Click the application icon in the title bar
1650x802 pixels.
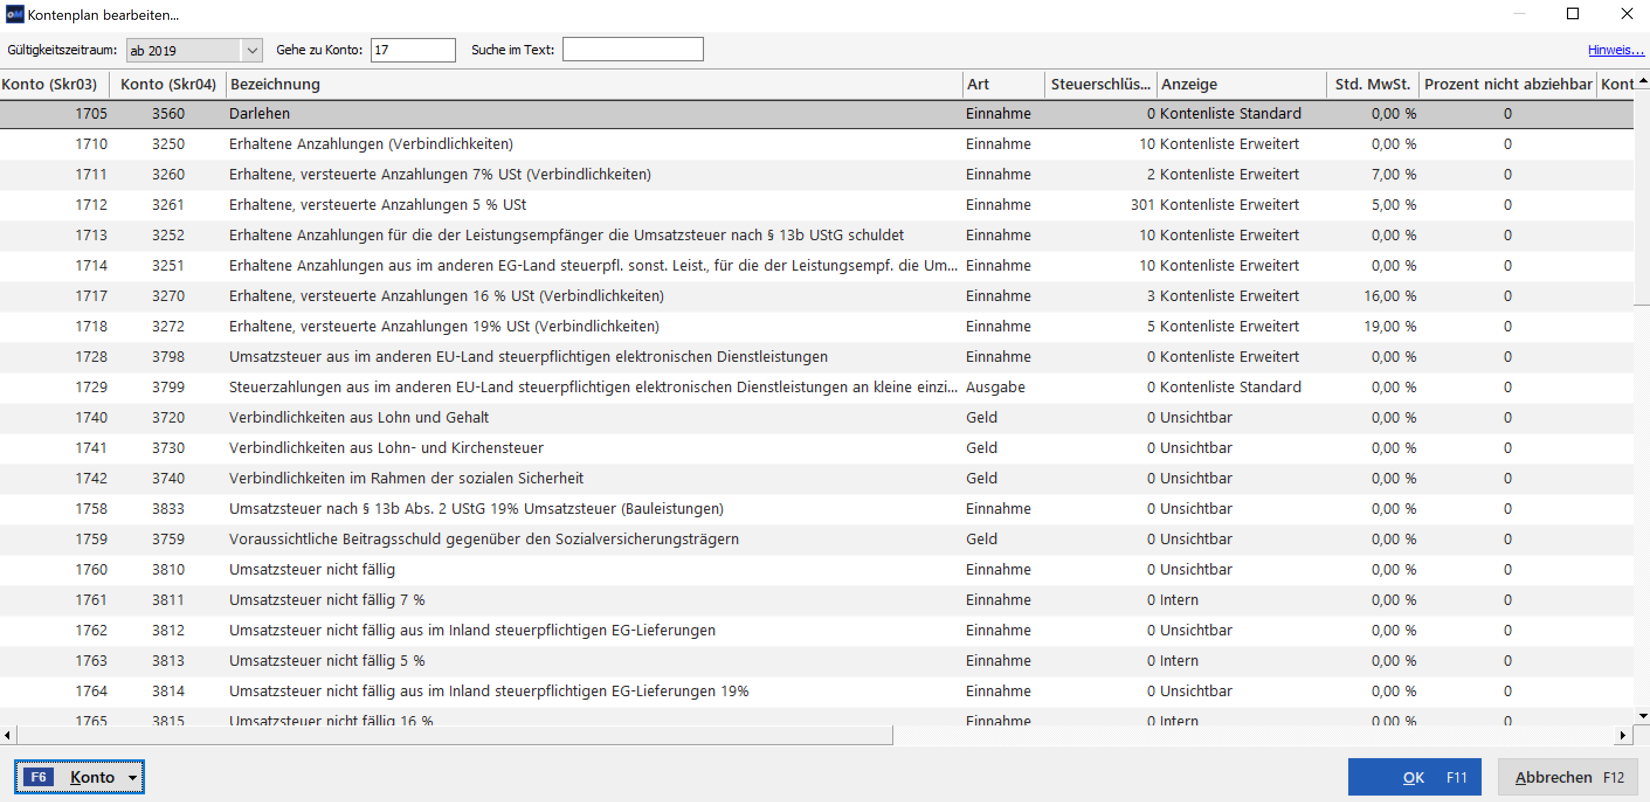pyautogui.click(x=14, y=14)
